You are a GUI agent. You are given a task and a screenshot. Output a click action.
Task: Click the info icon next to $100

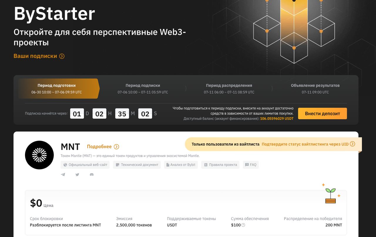click(243, 225)
